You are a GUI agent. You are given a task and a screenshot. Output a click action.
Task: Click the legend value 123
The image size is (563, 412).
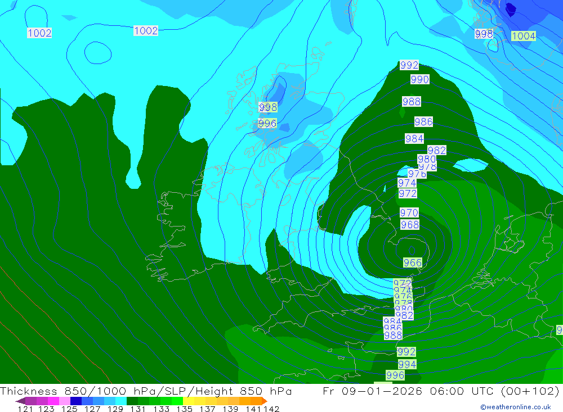[x=46, y=409]
